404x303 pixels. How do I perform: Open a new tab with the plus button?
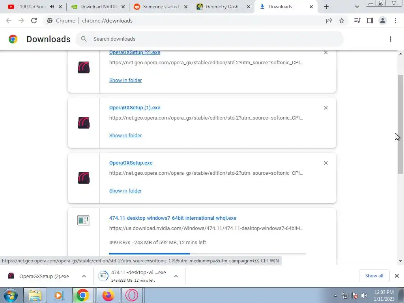click(326, 7)
